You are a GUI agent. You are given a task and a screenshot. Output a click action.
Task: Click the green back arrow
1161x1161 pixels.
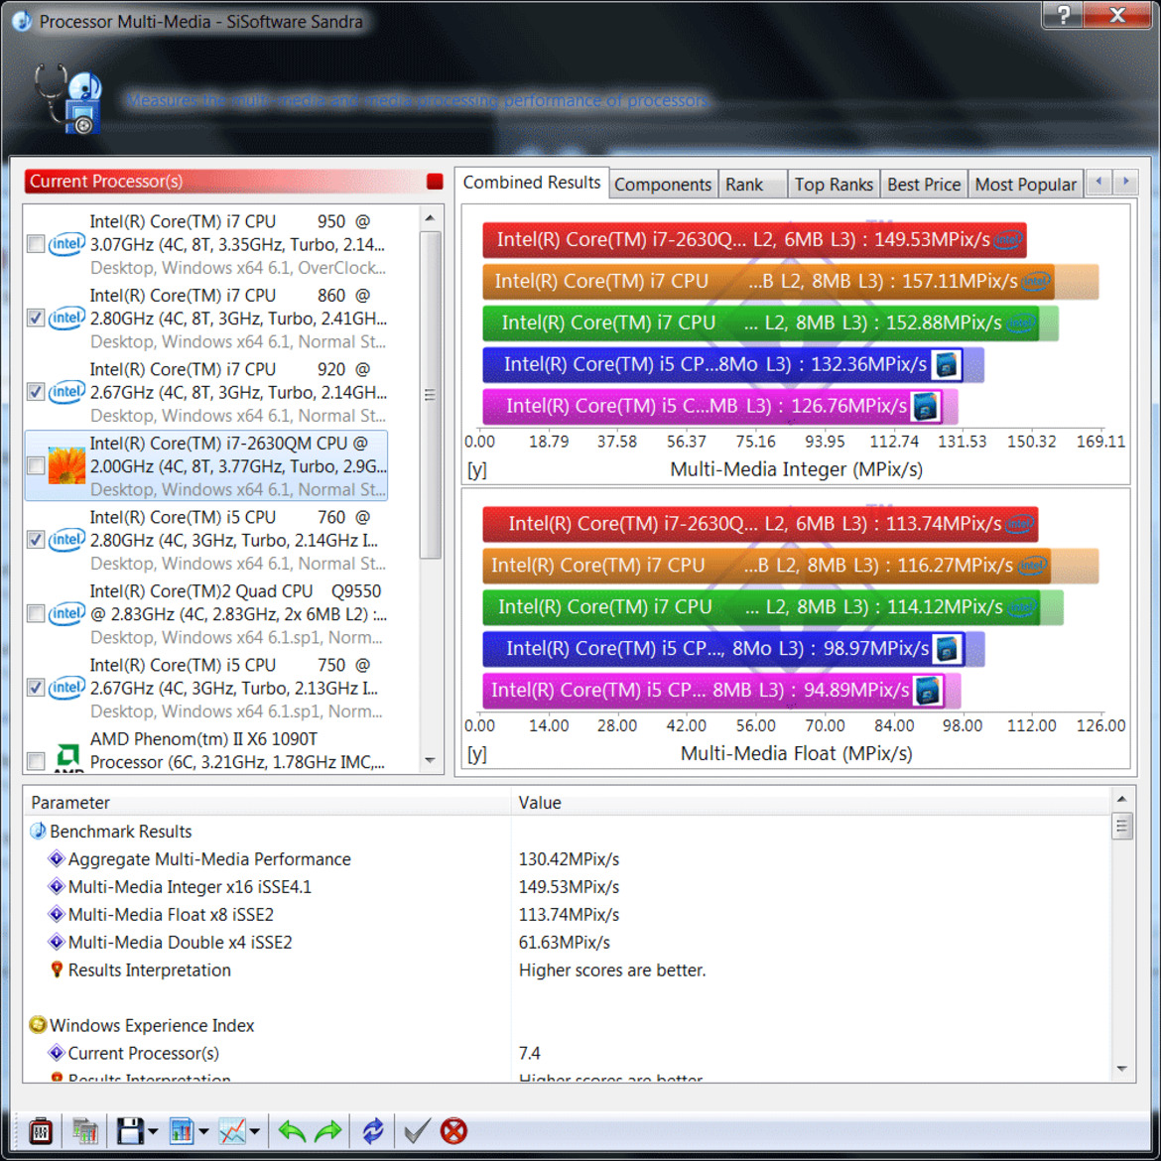pyautogui.click(x=292, y=1130)
